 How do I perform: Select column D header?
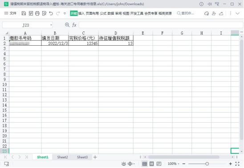tap(116, 33)
